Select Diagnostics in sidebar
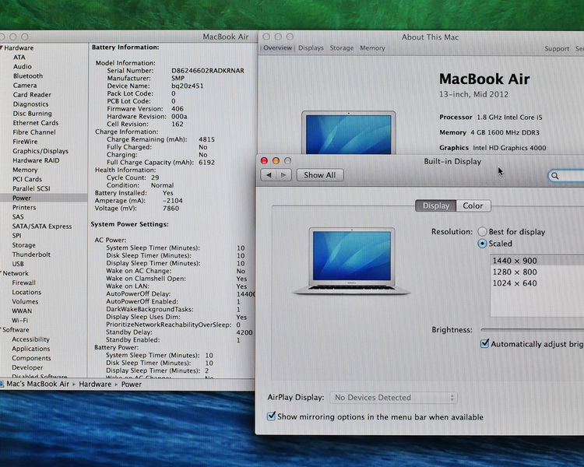 (30, 104)
